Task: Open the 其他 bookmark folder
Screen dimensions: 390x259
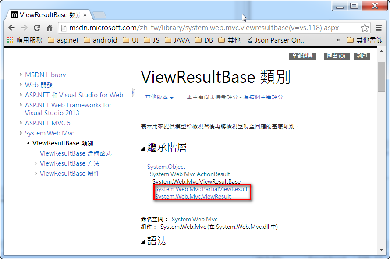Action: pyautogui.click(x=229, y=40)
